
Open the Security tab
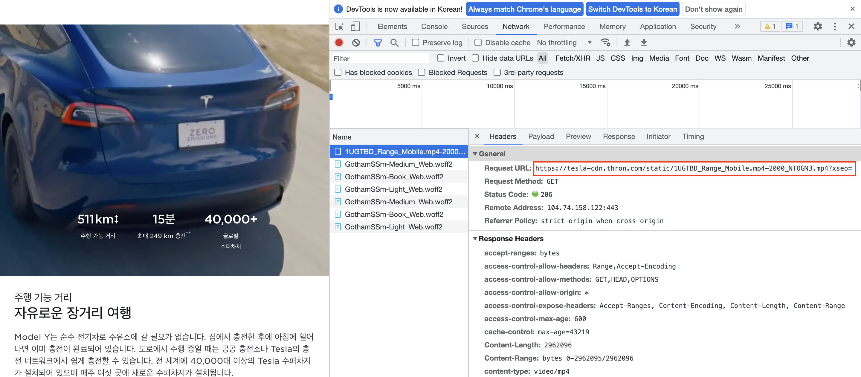tap(703, 26)
